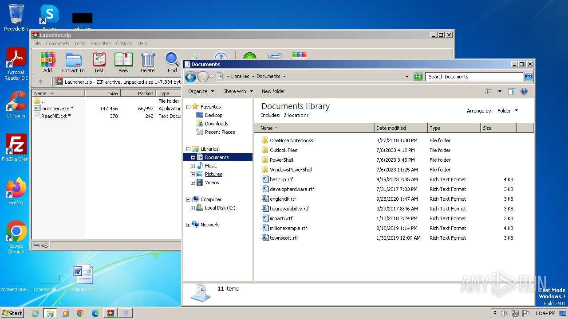Open Commands menu in WinRAR
This screenshot has height=319, width=568.
57,43
